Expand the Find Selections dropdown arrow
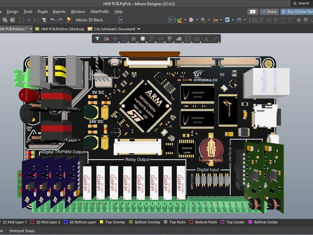Image resolution: width=313 pixels, height=235 pixels. coord(209,20)
